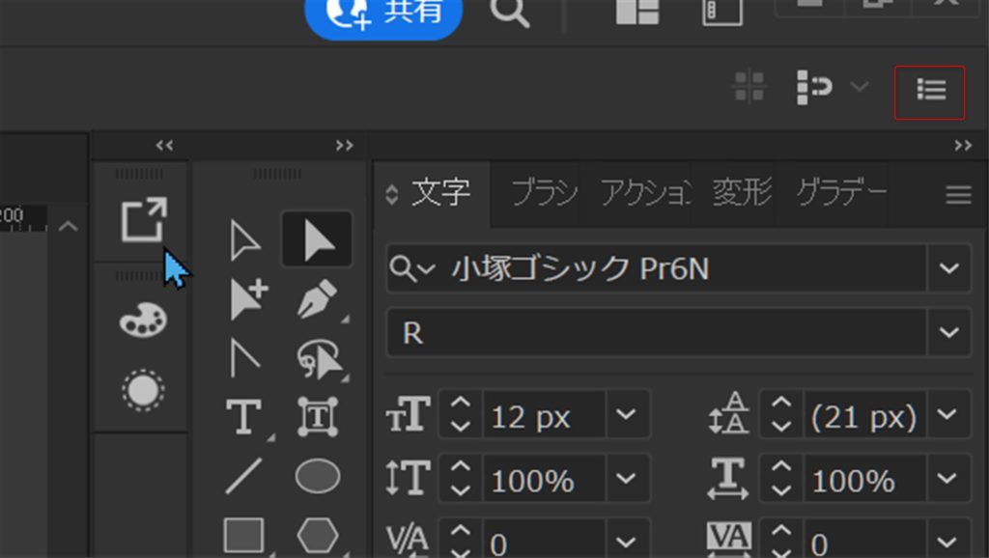Increase font size with stepper arrow
989x558 pixels.
[x=461, y=406]
